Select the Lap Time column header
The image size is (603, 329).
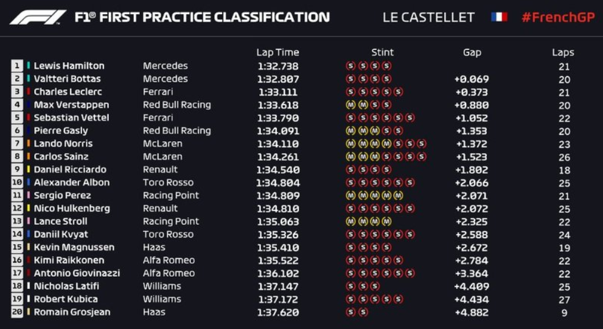[x=277, y=52]
